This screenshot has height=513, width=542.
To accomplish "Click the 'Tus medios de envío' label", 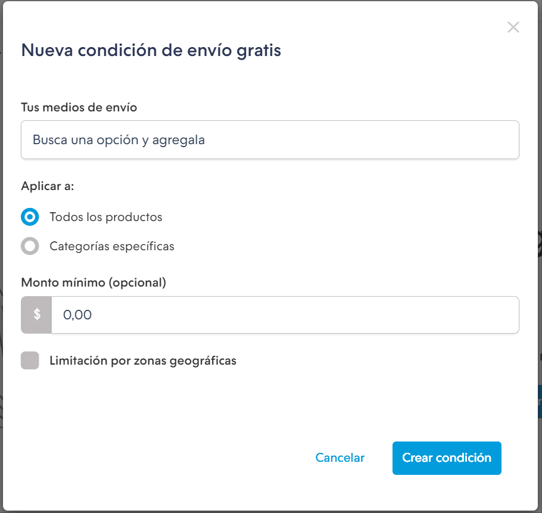I will pos(79,107).
